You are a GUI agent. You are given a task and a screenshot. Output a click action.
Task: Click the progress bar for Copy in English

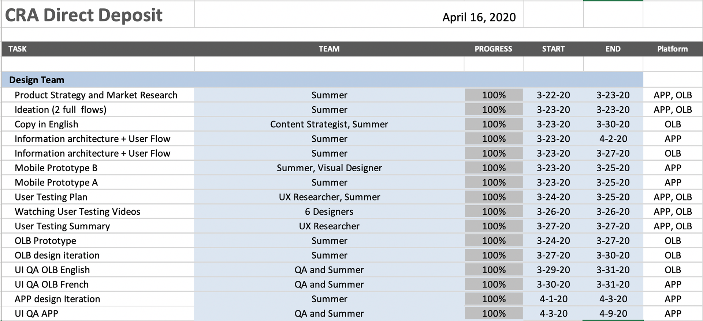pyautogui.click(x=494, y=124)
